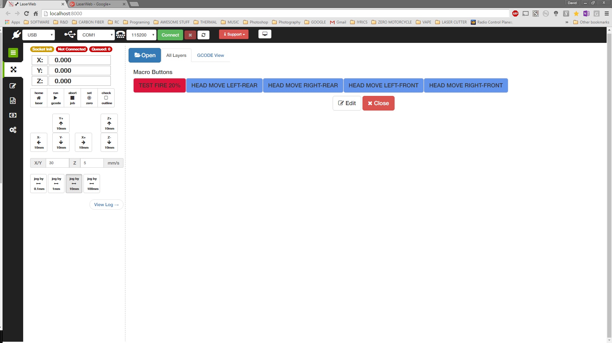
Task: Open the USB connection type dropdown
Action: coord(39,35)
